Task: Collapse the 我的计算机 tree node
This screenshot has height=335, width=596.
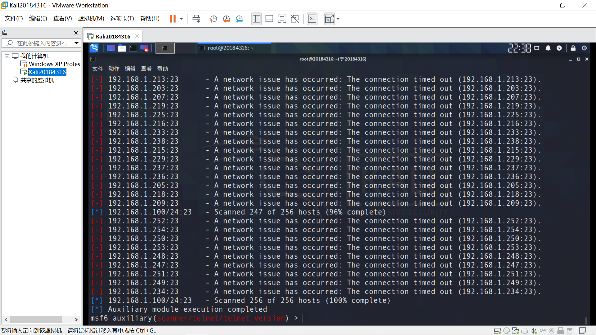Action: (x=7, y=56)
